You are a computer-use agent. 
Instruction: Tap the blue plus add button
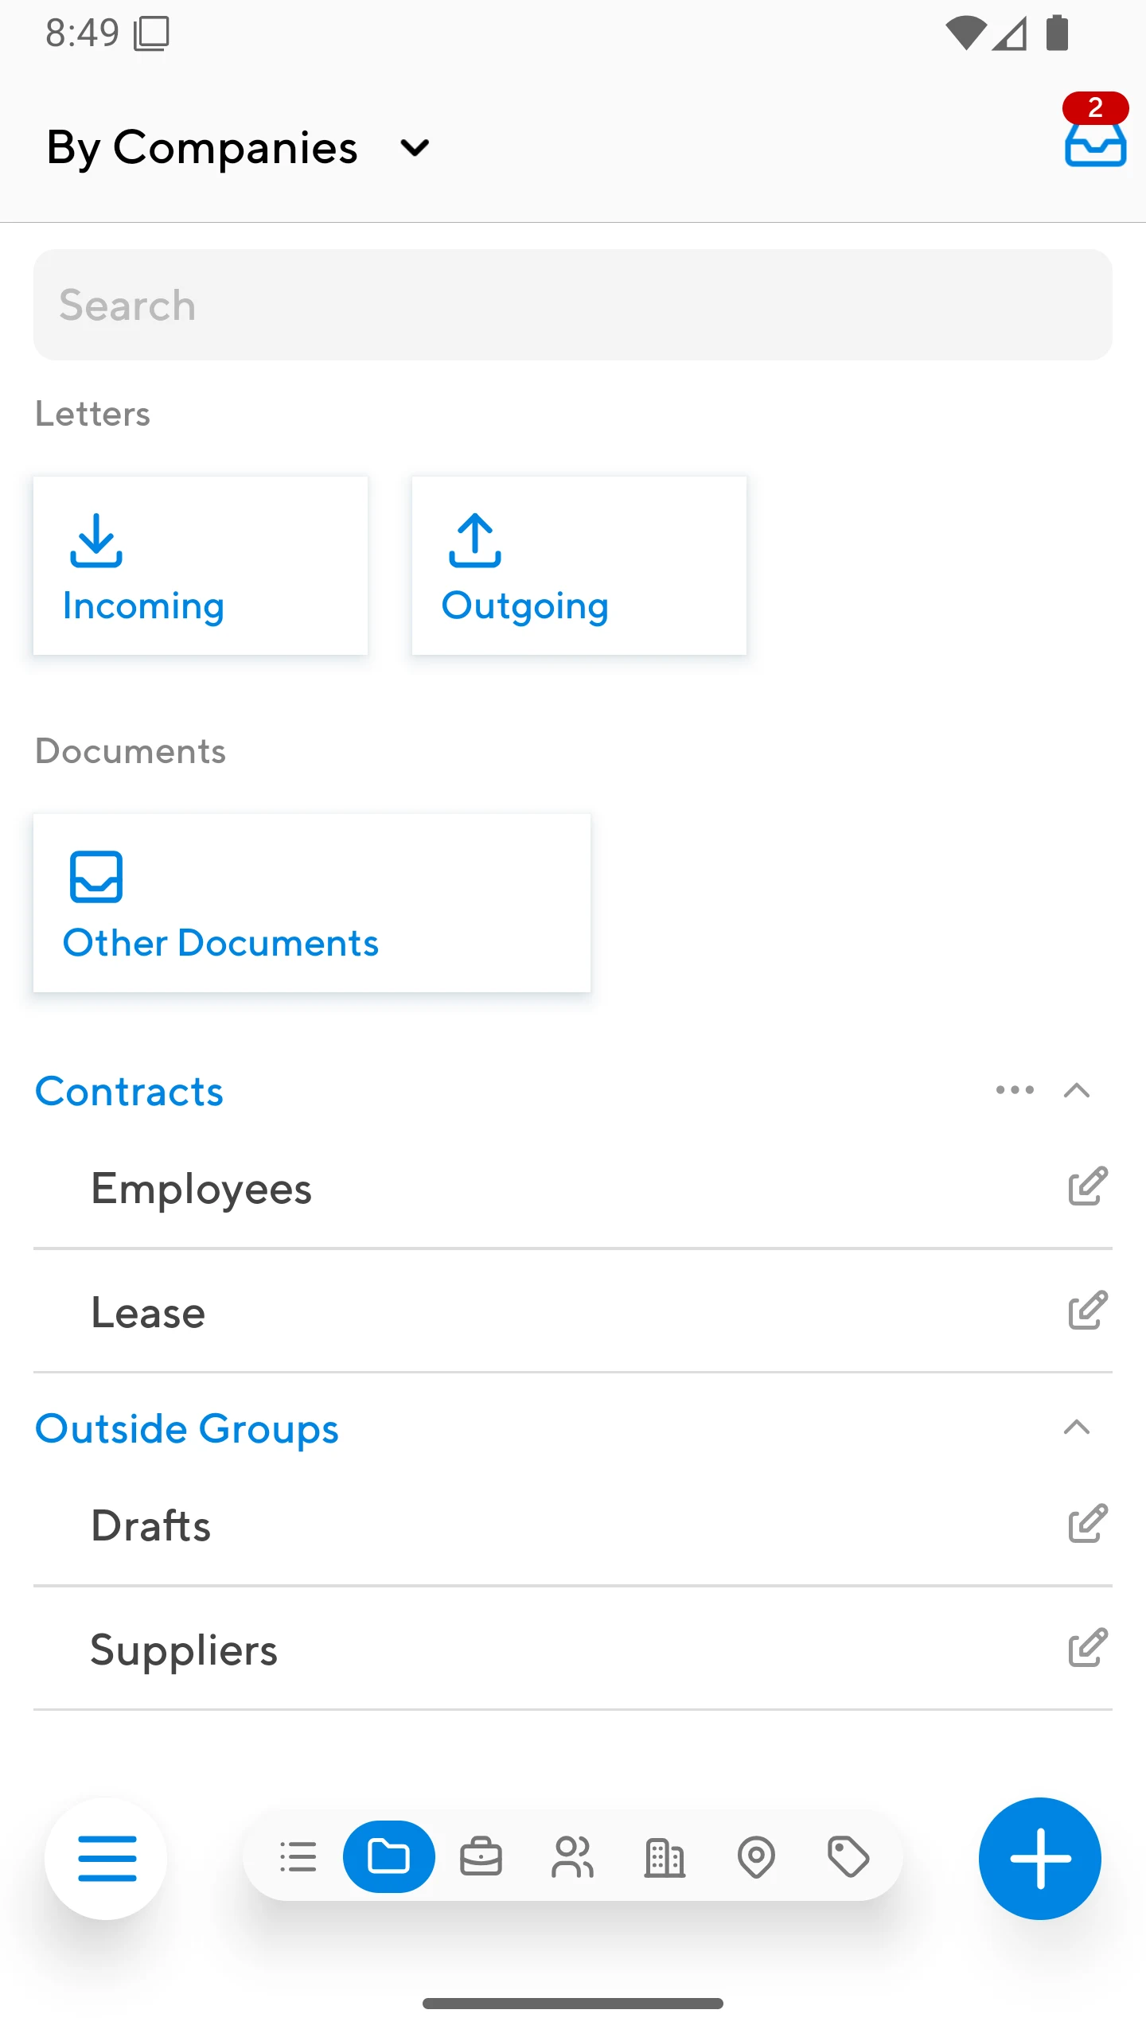tap(1039, 1858)
